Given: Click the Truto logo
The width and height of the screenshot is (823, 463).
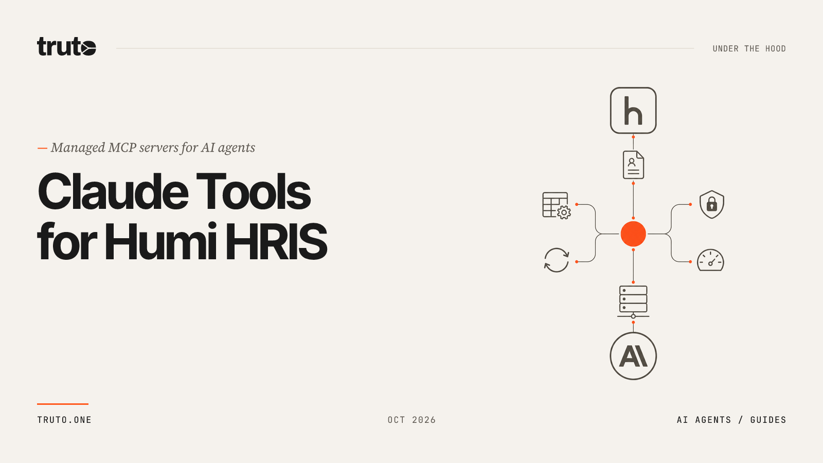Looking at the screenshot, I should (x=66, y=46).
